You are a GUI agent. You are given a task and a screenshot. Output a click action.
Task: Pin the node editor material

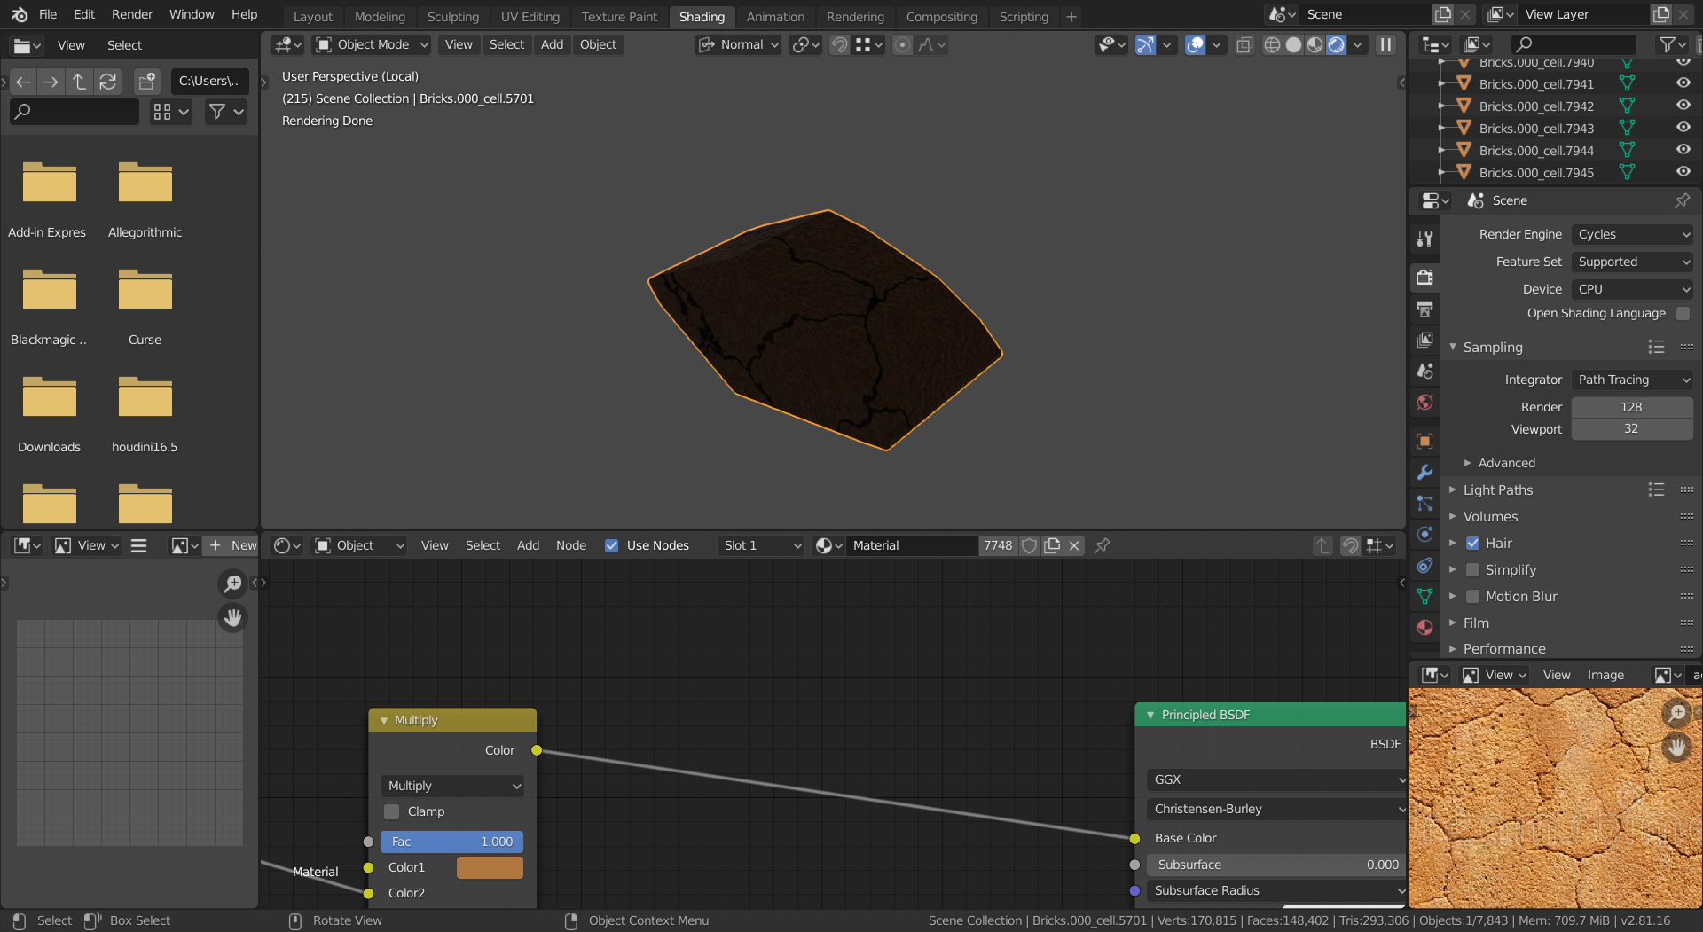coord(1103,545)
